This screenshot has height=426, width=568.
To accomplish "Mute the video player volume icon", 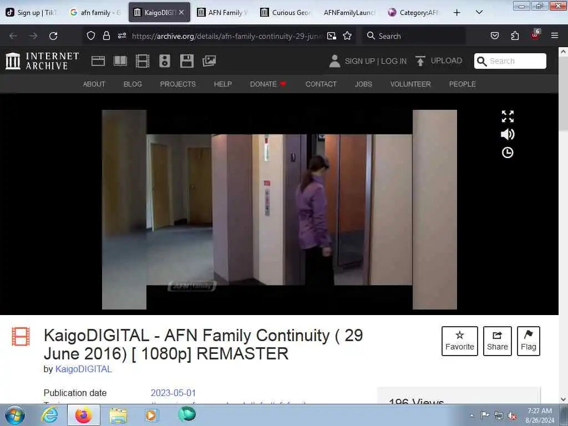I will (508, 134).
